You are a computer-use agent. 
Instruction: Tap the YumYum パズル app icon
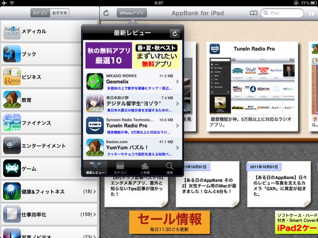click(x=95, y=148)
